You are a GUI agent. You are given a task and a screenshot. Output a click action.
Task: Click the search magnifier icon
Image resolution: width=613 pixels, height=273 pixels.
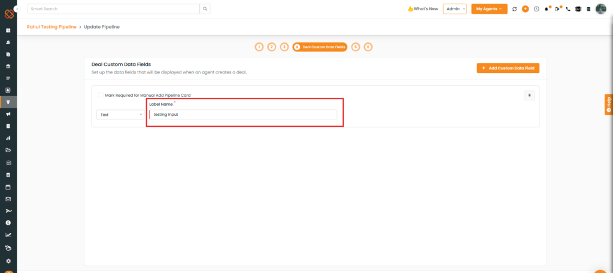[205, 9]
